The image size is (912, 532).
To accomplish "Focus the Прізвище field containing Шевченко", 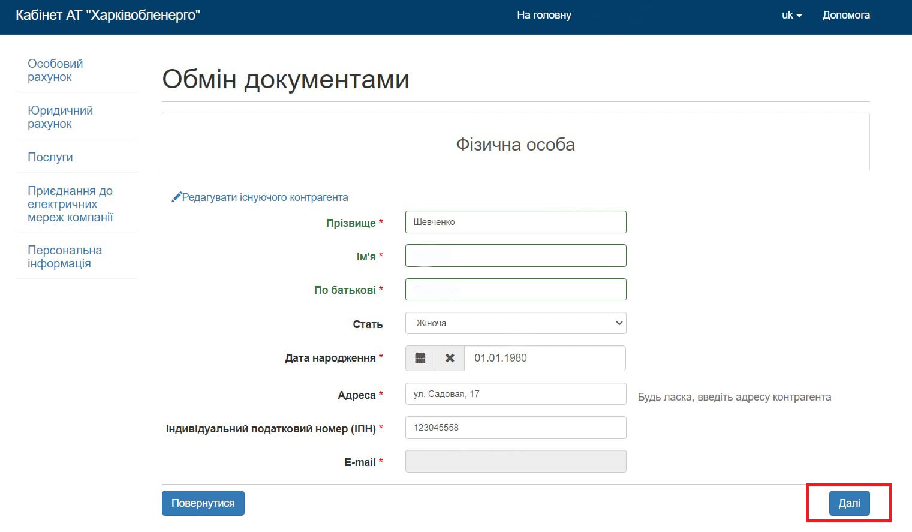I will tap(516, 222).
